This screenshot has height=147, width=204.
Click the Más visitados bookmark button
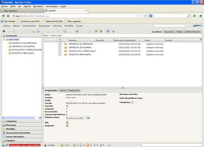[x=8, y=21]
